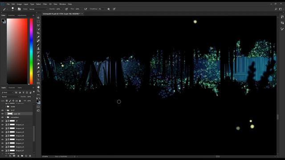Image resolution: width=285 pixels, height=160 pixels.
Task: Lock image pixels brush icon
Action: pyautogui.click(x=10, y=101)
